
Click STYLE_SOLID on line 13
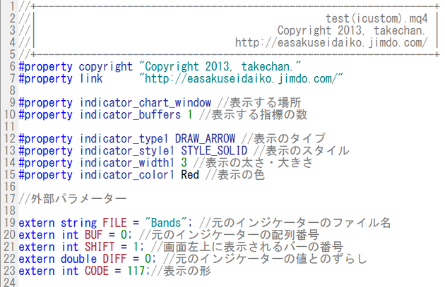[214, 151]
